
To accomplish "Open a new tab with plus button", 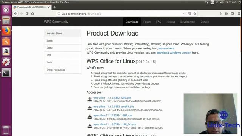I will pyautogui.click(x=54, y=7).
